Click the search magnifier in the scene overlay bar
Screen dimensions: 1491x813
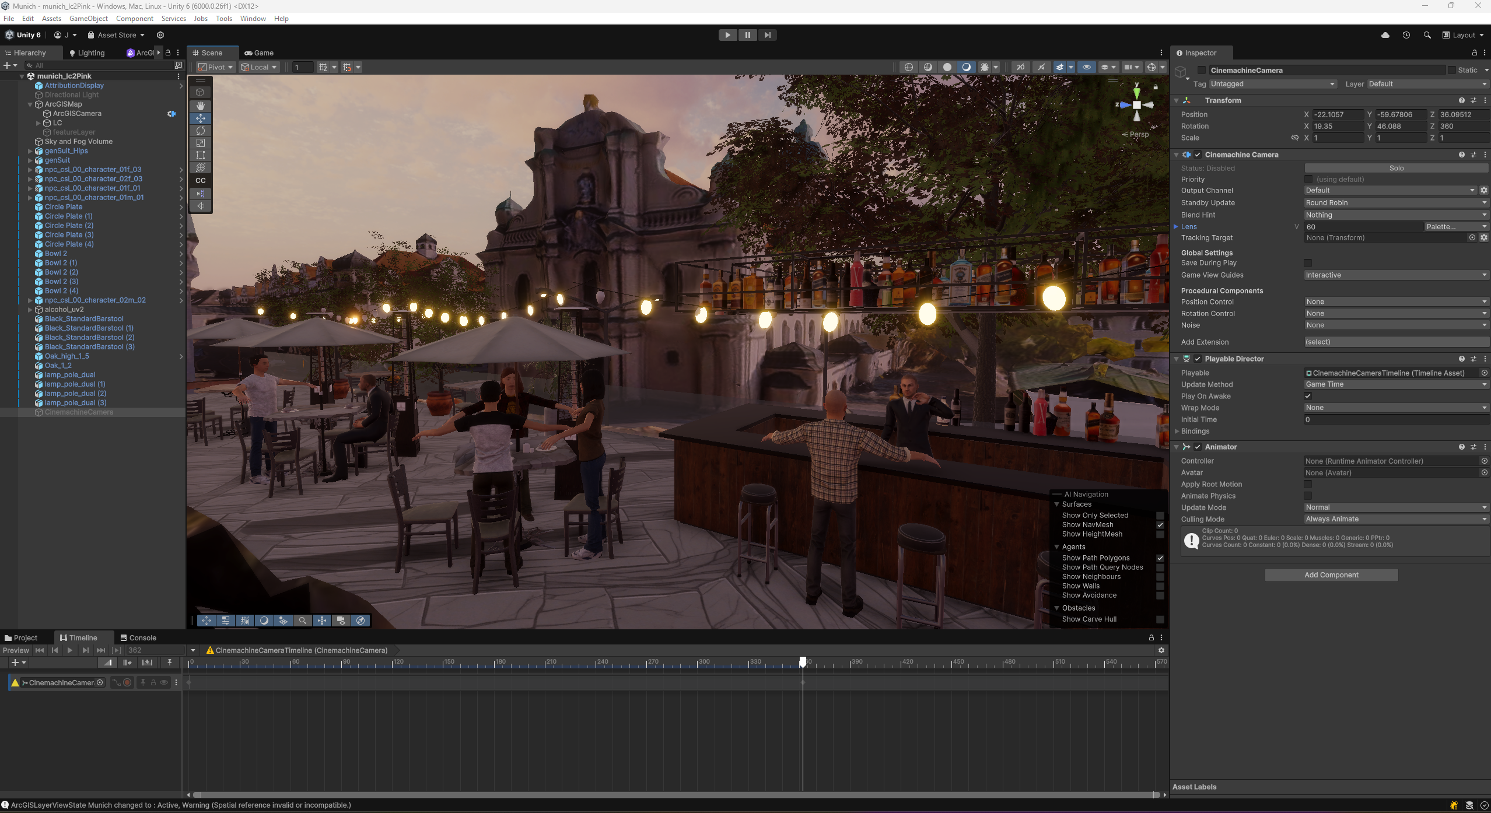303,621
